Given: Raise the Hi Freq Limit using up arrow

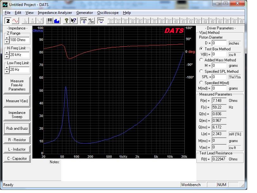Looking at the screenshot, I should point(7,53).
